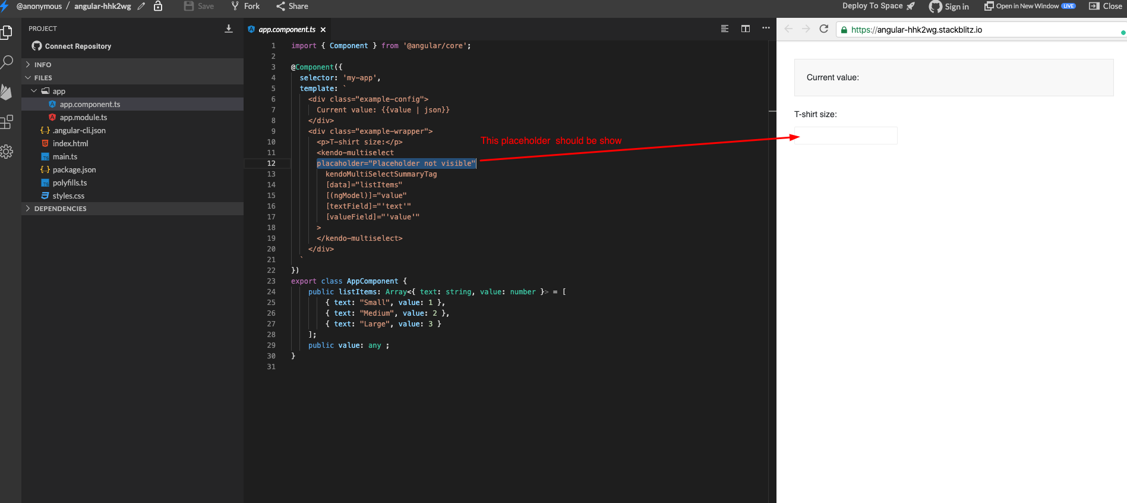Open preview in new window

[1030, 6]
